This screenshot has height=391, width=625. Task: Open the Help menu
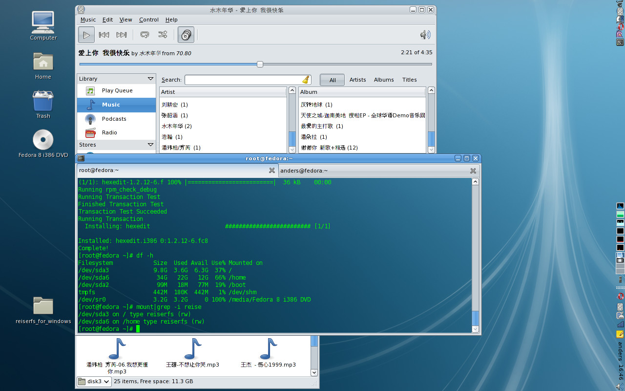pyautogui.click(x=171, y=20)
